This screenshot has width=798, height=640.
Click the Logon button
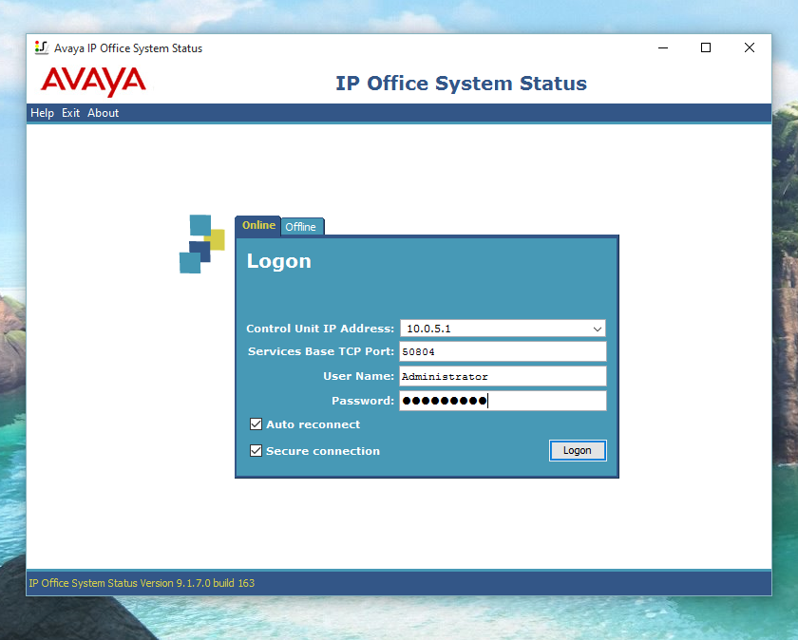[578, 450]
